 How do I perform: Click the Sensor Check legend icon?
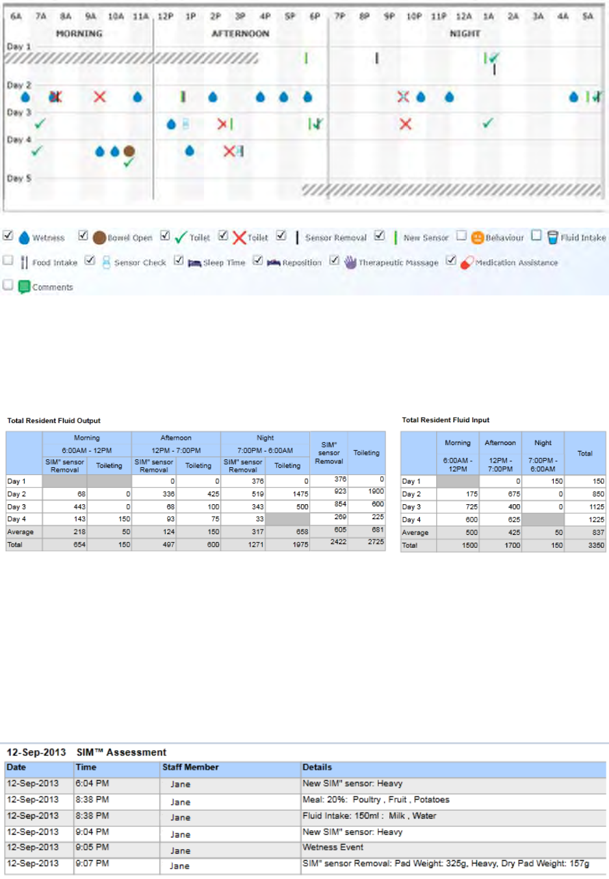(106, 262)
